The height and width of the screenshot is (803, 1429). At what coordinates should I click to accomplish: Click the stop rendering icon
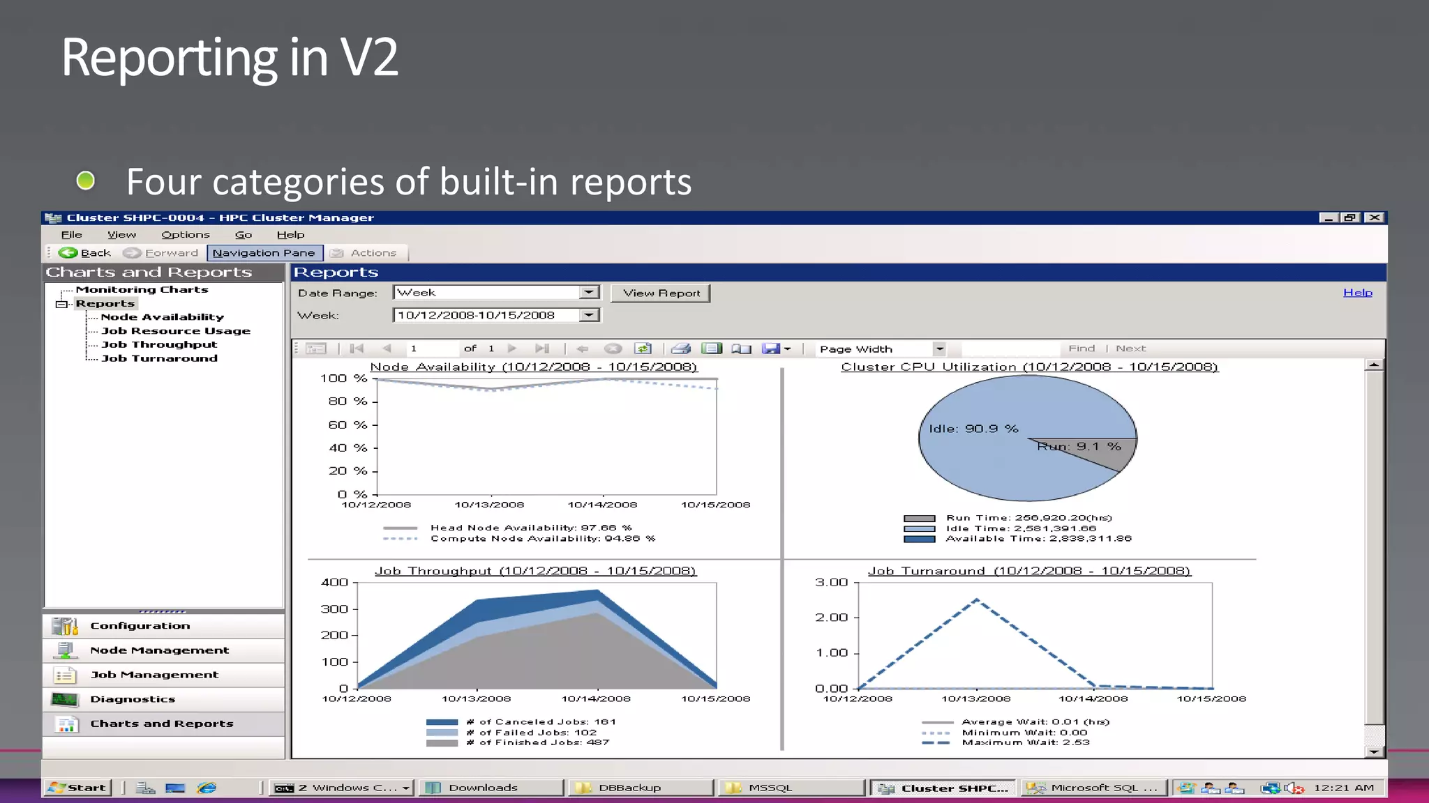tap(613, 349)
